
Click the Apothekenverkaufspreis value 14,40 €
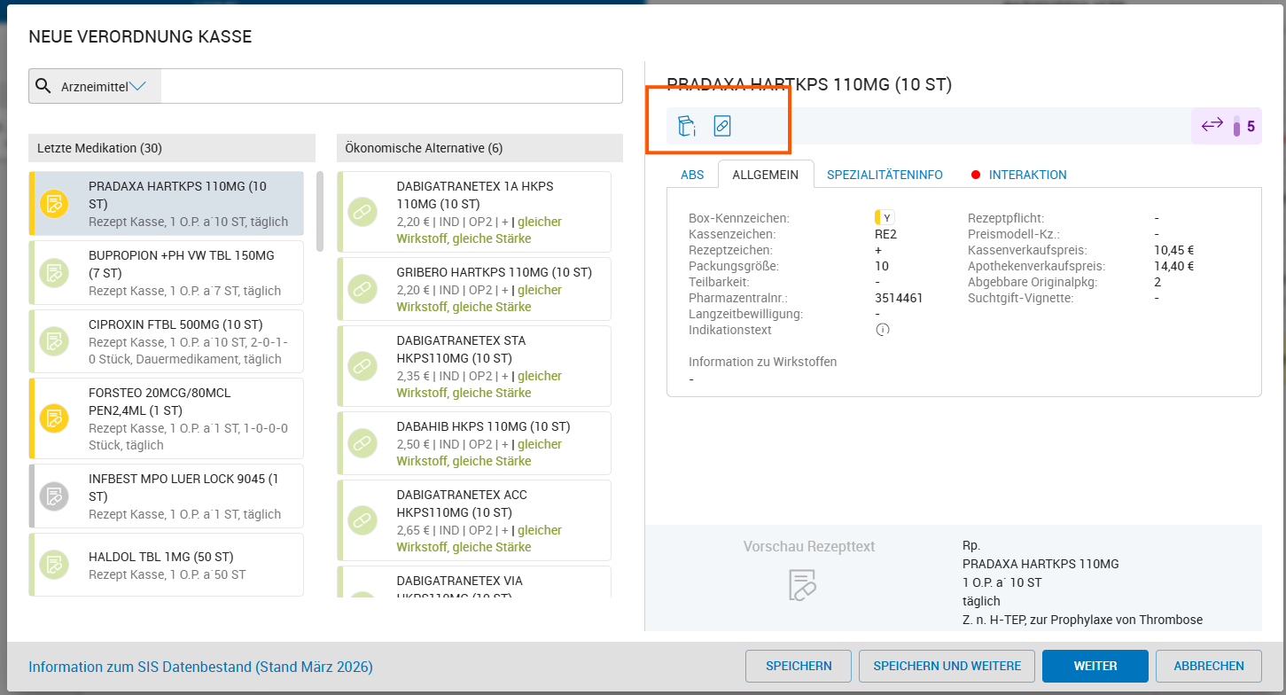1173,266
